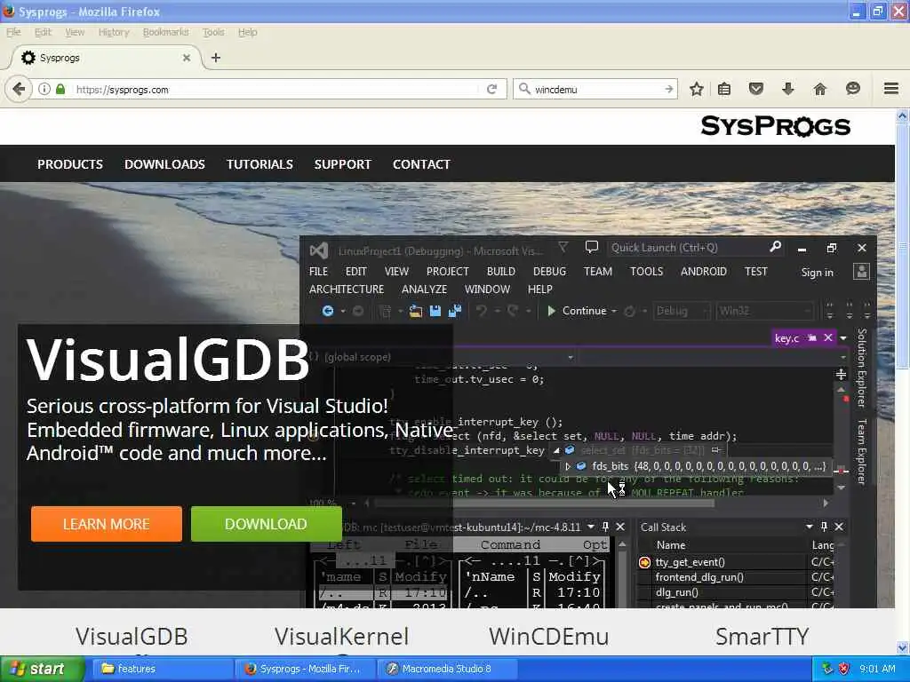The height and width of the screenshot is (682, 910).
Task: Open the Edit menu in Firefox
Action: coord(43,32)
